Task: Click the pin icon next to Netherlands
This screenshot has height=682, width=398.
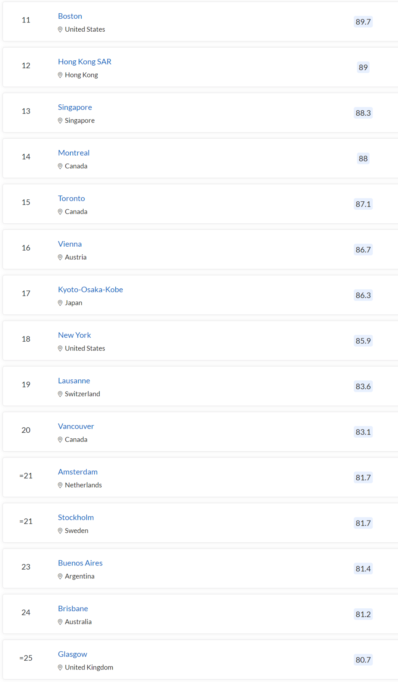Action: click(60, 485)
